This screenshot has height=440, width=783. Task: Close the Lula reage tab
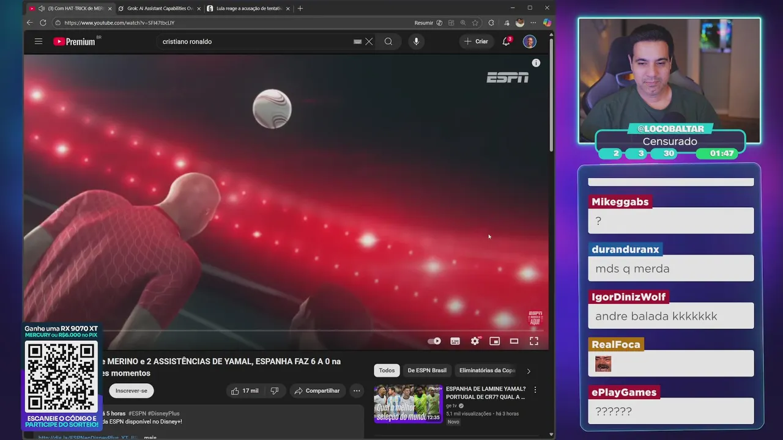point(288,9)
